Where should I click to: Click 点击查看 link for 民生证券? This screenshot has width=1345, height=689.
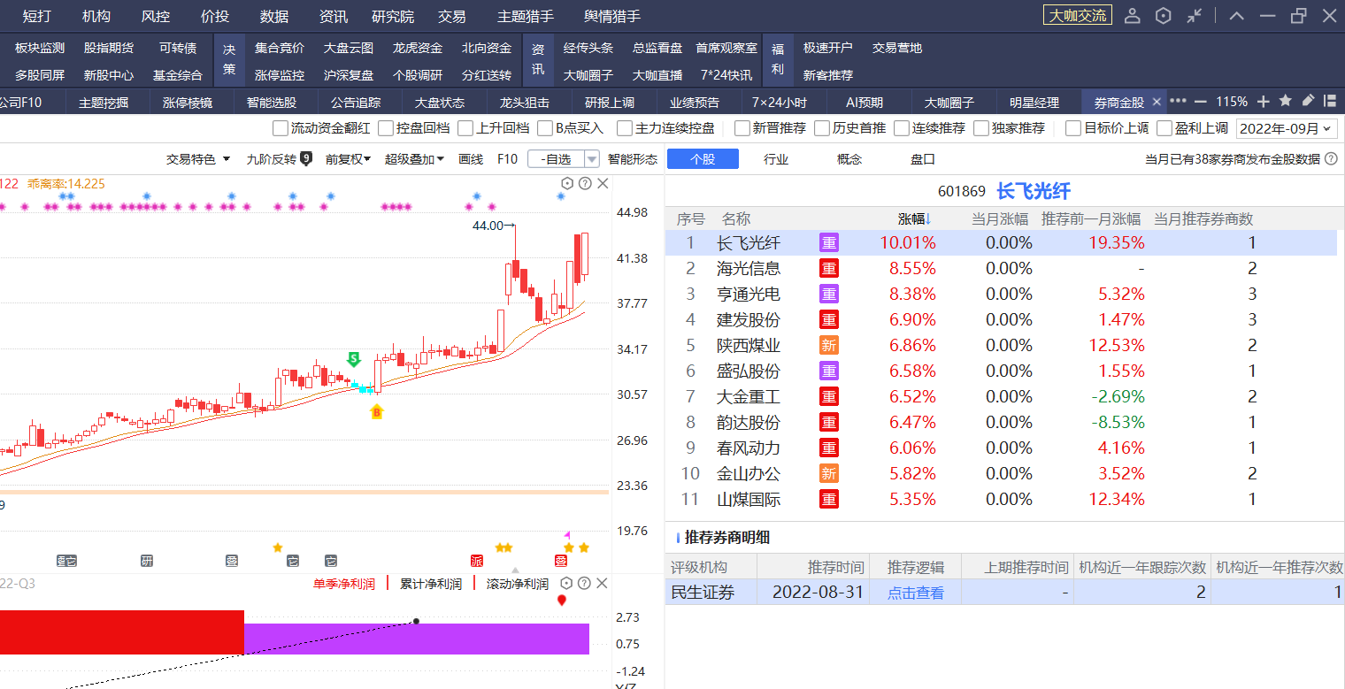pos(916,593)
